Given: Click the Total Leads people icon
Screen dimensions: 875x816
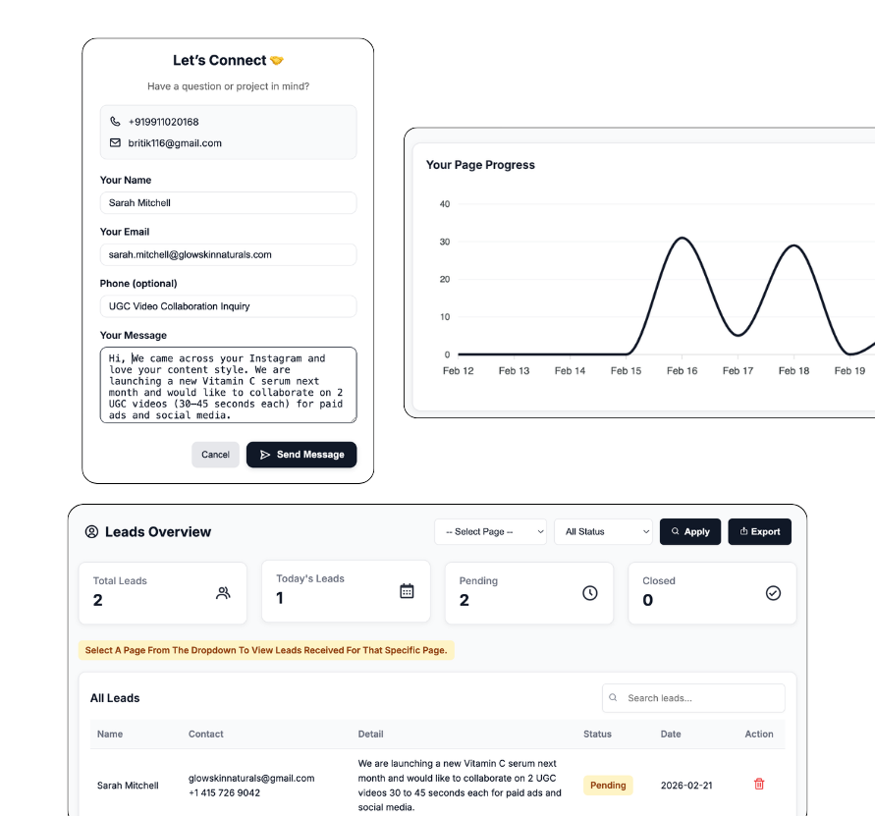Looking at the screenshot, I should point(224,593).
